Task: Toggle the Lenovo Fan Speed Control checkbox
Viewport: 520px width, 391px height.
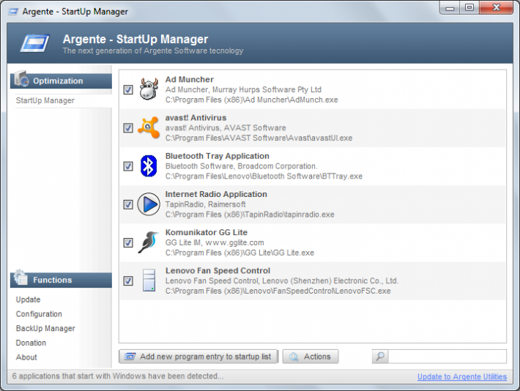Action: tap(128, 280)
